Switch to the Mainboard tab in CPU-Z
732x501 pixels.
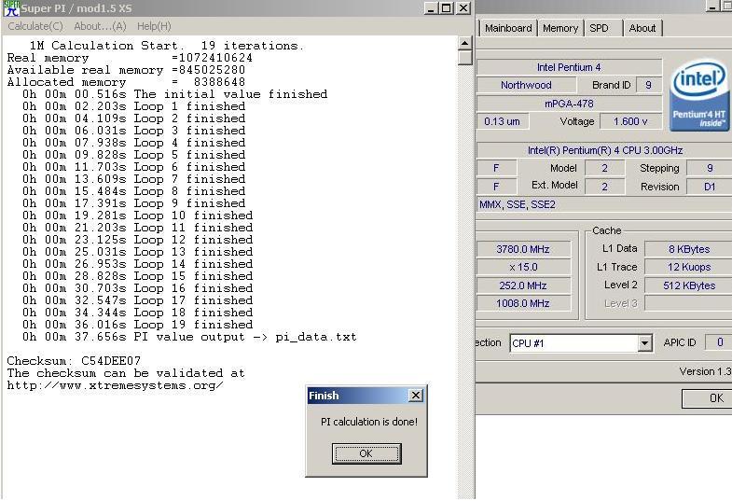click(x=508, y=28)
